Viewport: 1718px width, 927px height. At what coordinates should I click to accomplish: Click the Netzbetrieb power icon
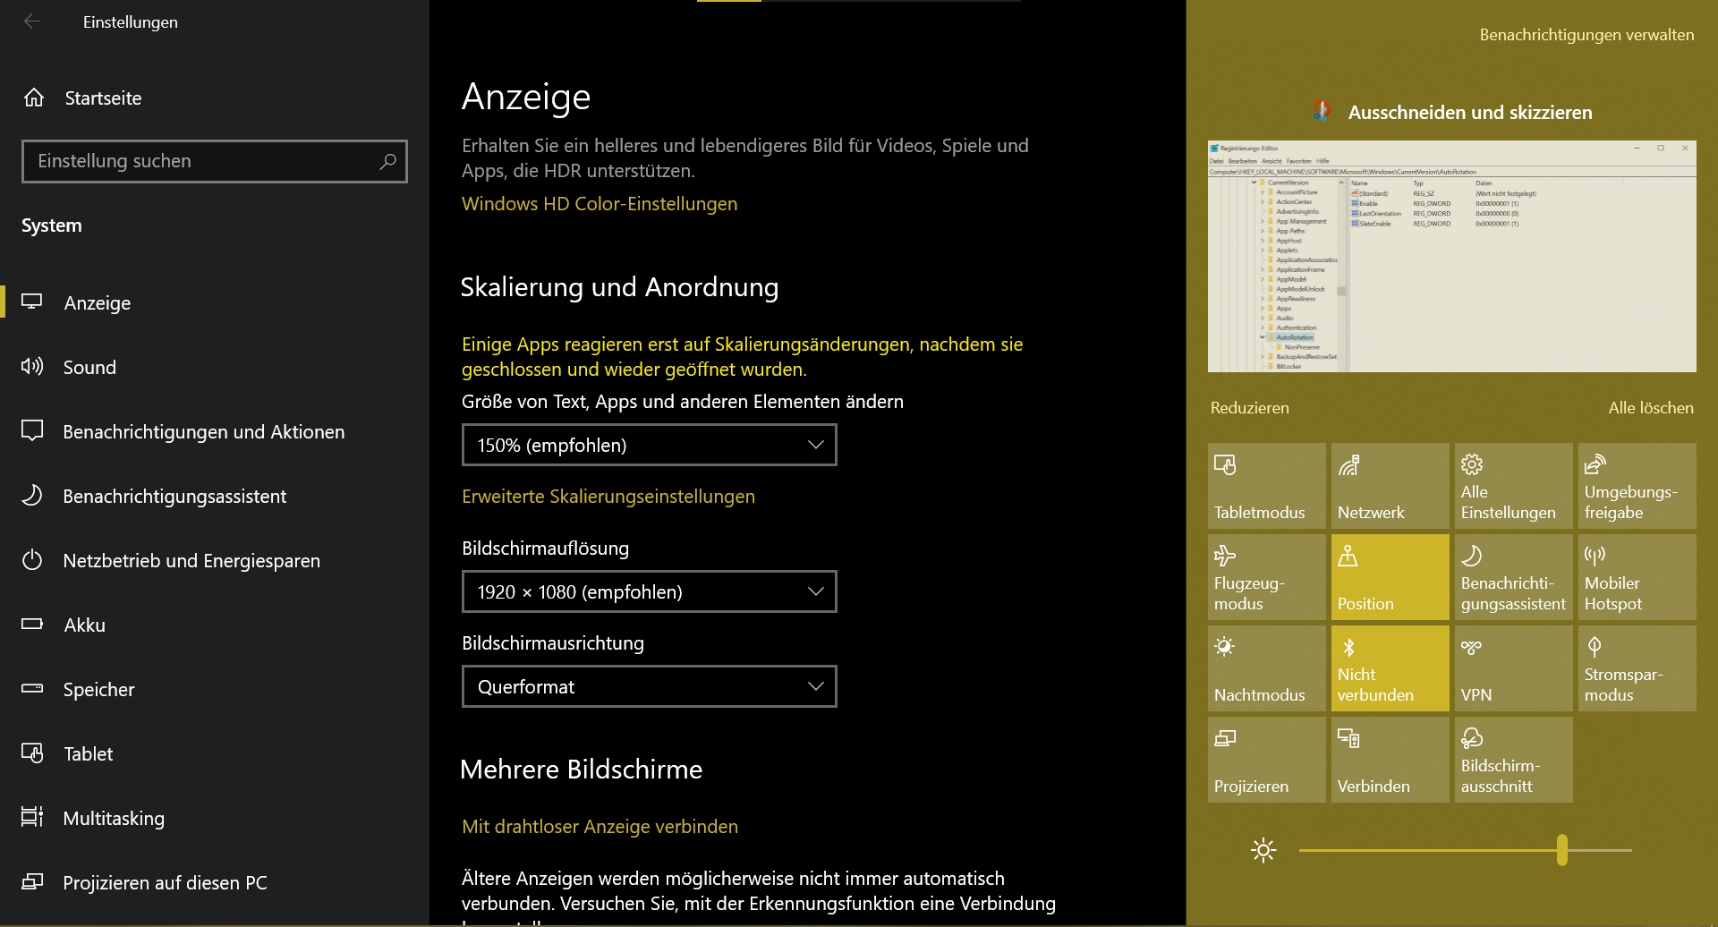[32, 560]
